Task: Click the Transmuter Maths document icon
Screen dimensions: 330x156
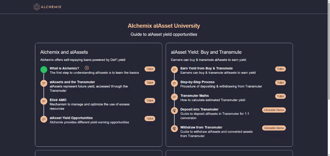Action: [175, 97]
